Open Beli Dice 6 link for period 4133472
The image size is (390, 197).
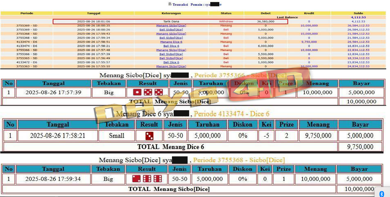[x=171, y=62]
